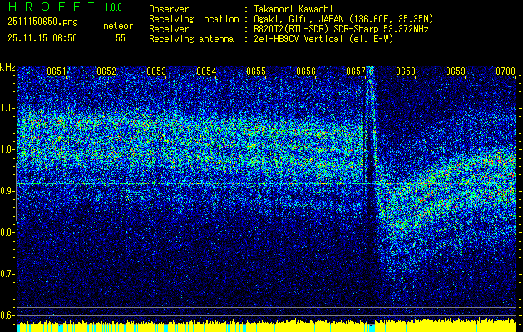Click the 0651 time marker
523x332 pixels.
57,71
